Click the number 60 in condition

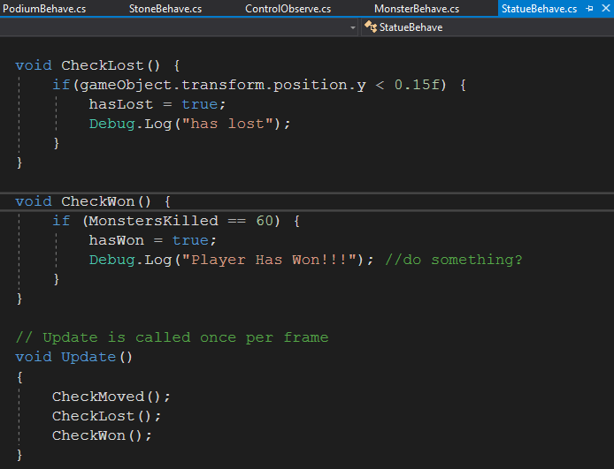pyautogui.click(x=265, y=221)
